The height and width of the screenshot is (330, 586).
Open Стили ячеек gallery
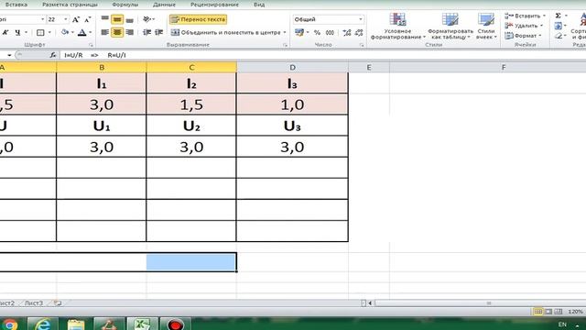coord(486,26)
